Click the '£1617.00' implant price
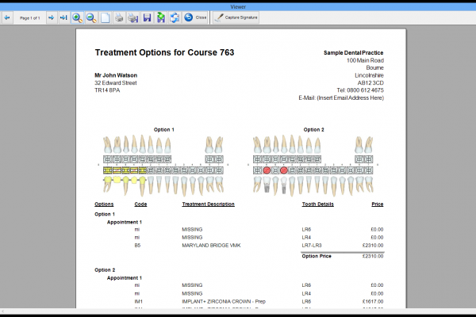The image size is (476, 317). pyautogui.click(x=373, y=301)
